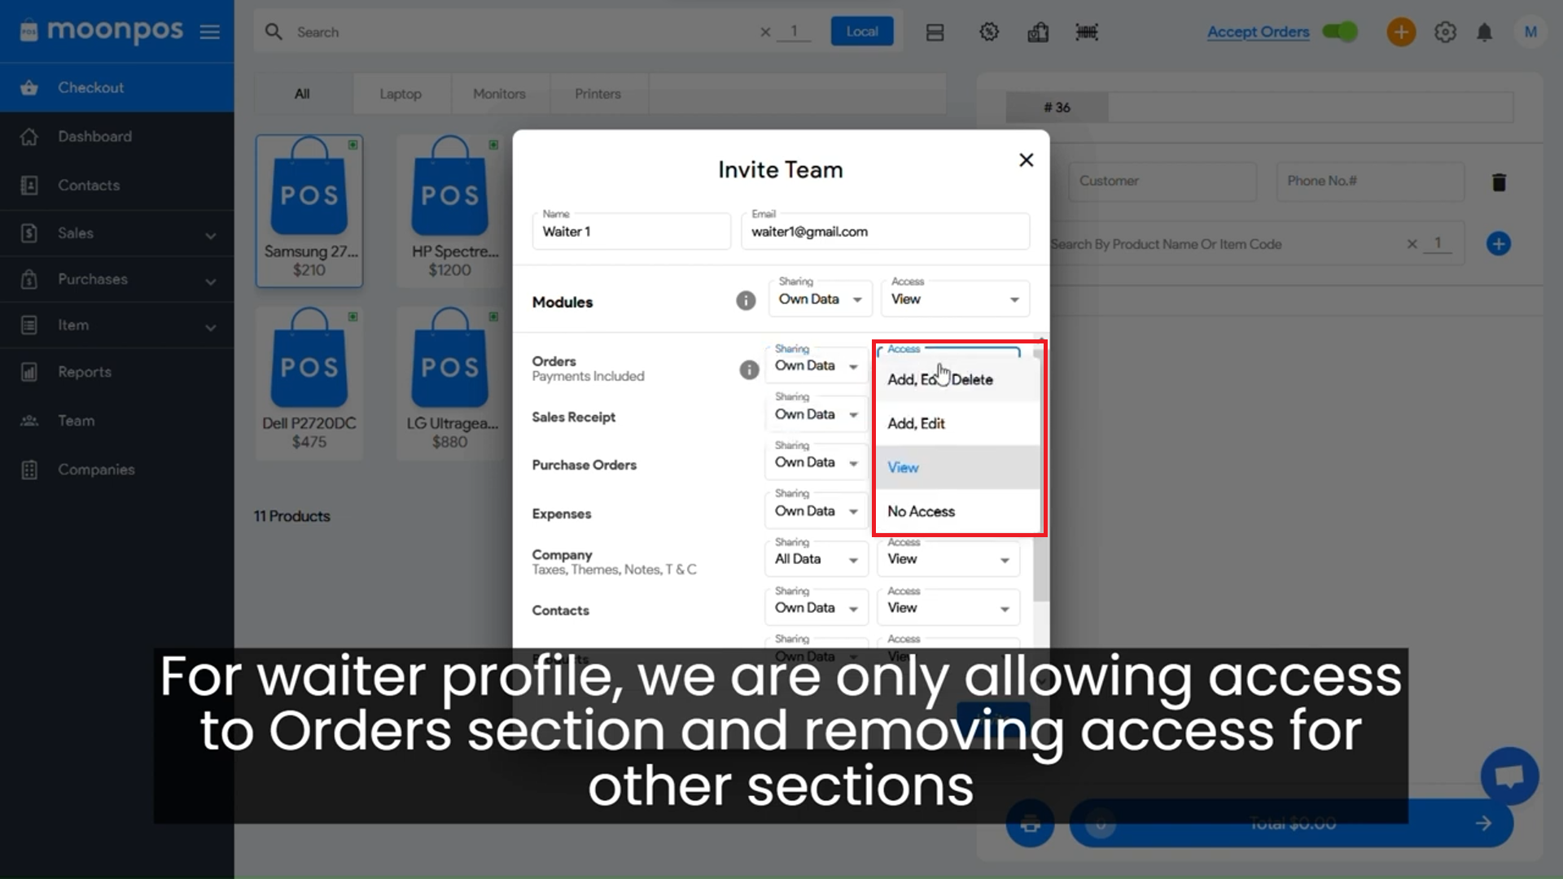Open Dashboard in the sidebar

(117, 136)
